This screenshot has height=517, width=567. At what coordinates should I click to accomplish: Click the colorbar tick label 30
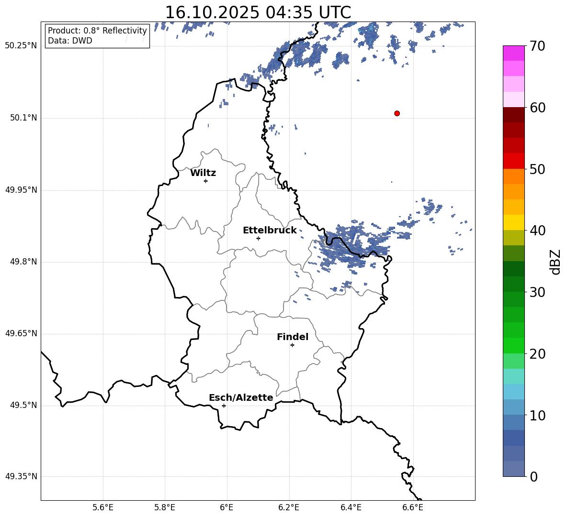point(537,292)
